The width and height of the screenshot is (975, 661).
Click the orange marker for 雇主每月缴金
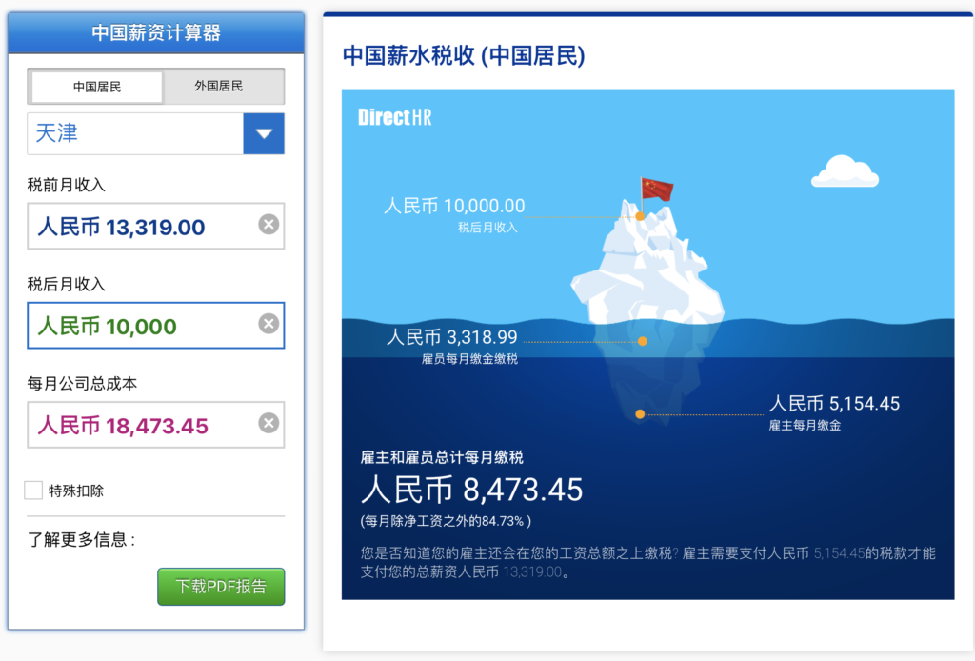click(639, 413)
